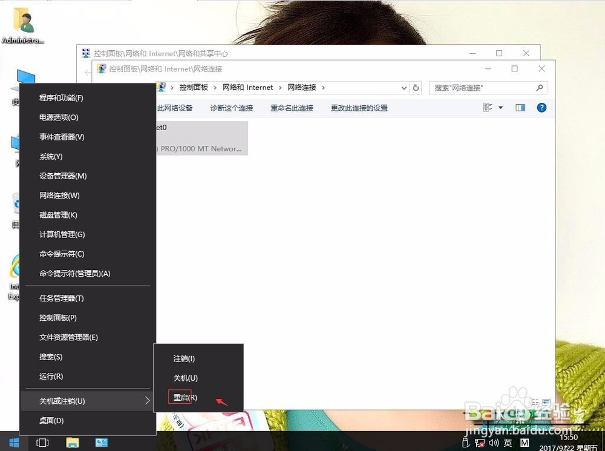Open the view options dropdown arrow
605x451 pixels.
point(501,108)
